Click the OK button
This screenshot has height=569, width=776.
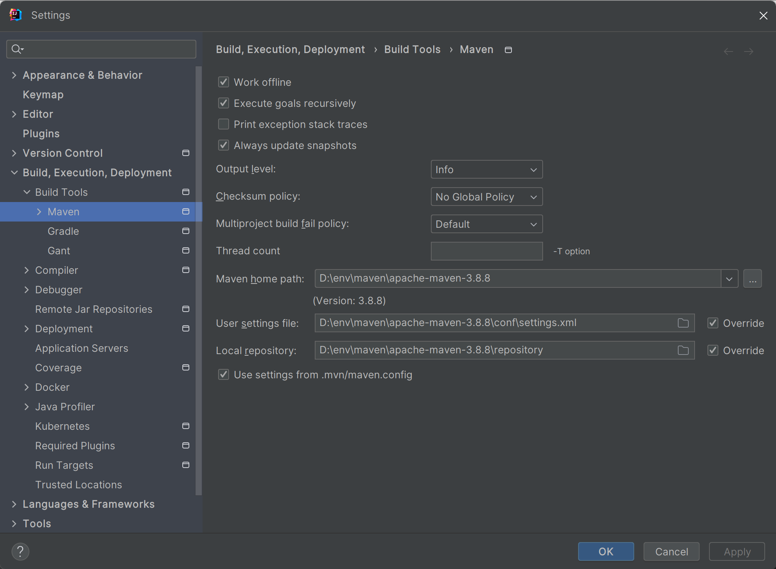click(x=606, y=551)
